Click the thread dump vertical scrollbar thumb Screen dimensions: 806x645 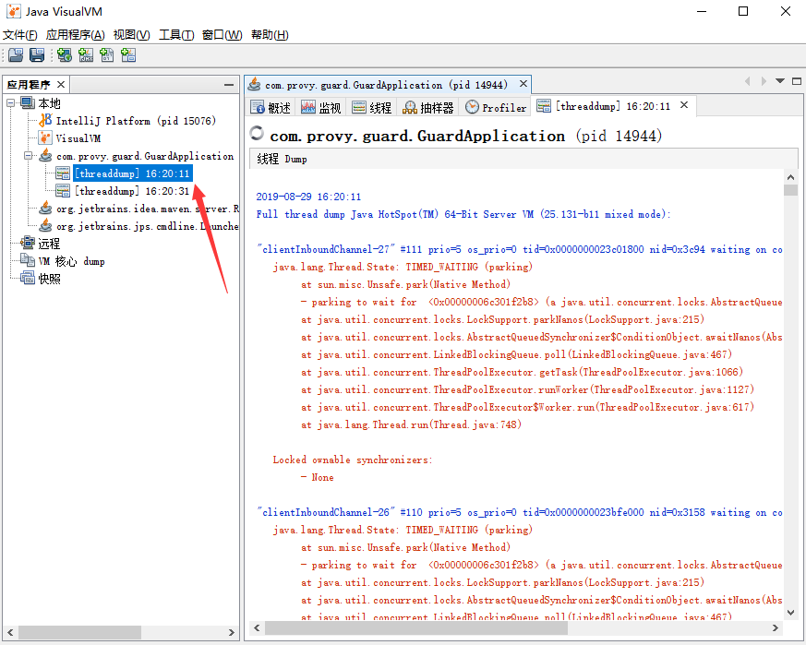coord(790,190)
